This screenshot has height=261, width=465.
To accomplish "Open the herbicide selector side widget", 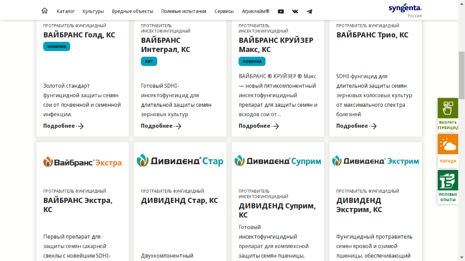I will tap(448, 115).
